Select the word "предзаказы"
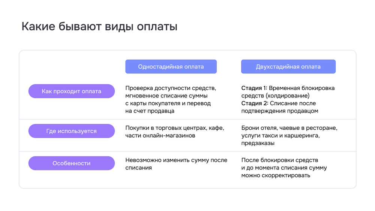This screenshot has width=375, height=211. 258,143
